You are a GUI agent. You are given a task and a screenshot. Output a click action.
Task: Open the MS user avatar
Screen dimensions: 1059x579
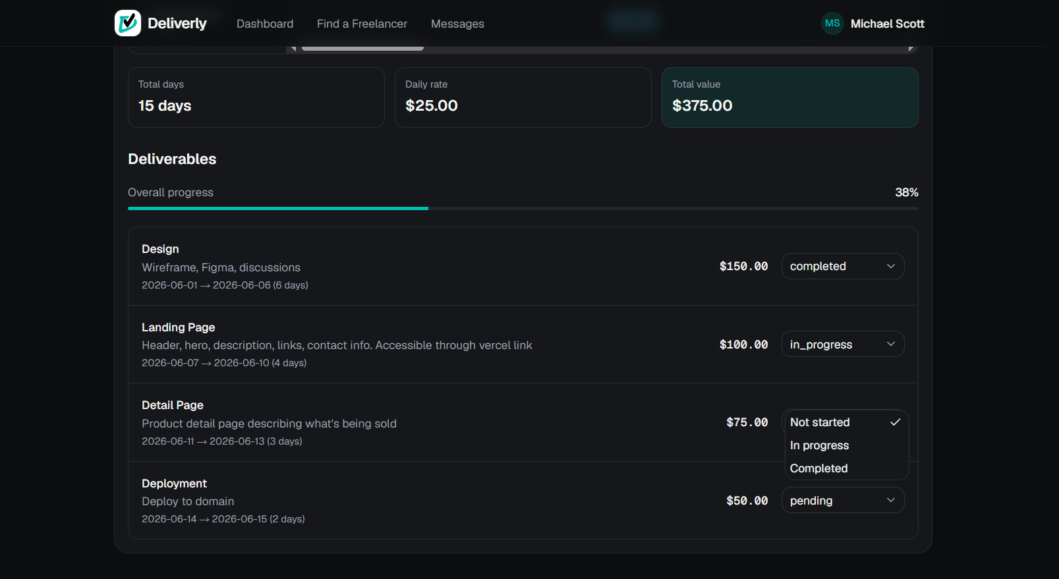coord(832,23)
